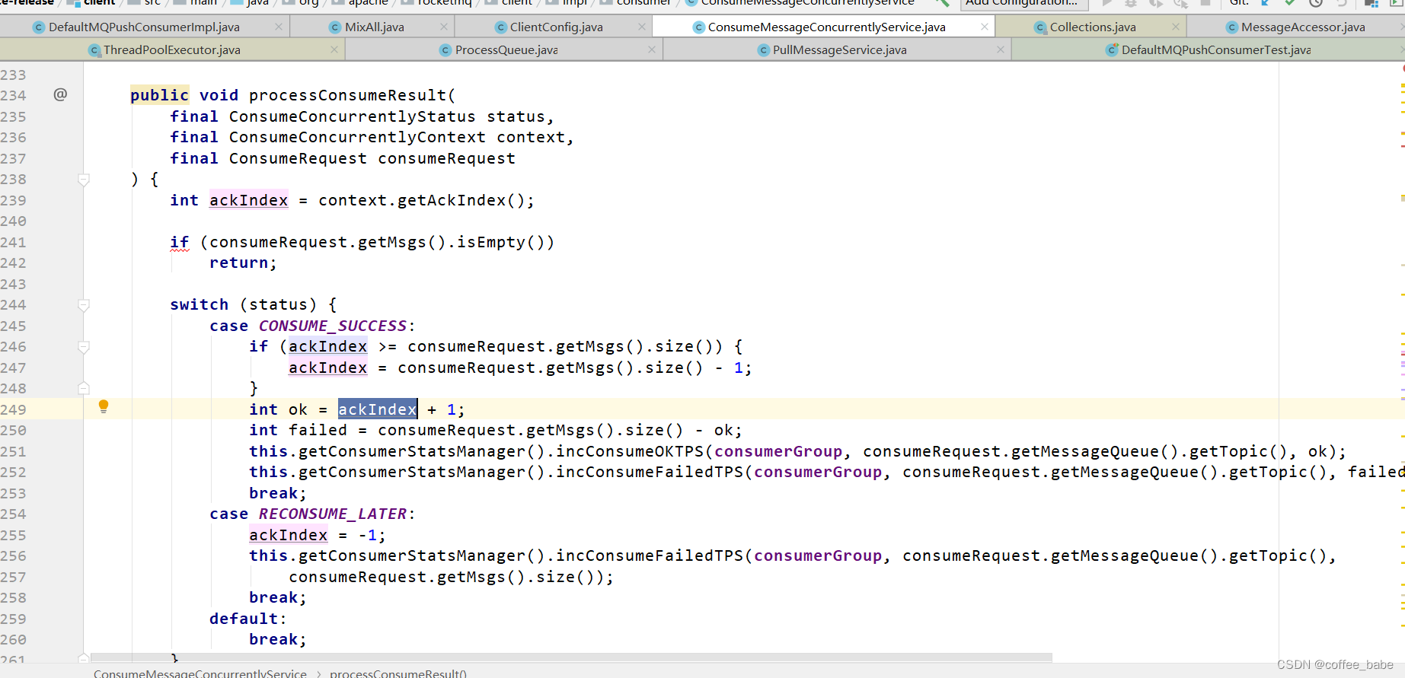Click the horizontal scrollbar of the editor

(x=571, y=657)
